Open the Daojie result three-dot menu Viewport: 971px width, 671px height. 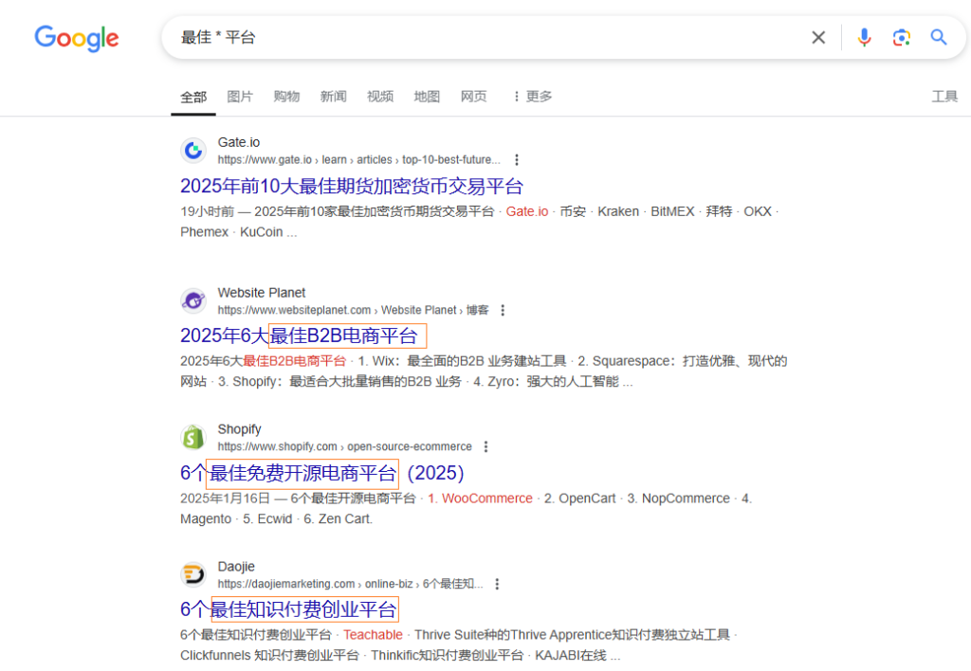point(498,584)
